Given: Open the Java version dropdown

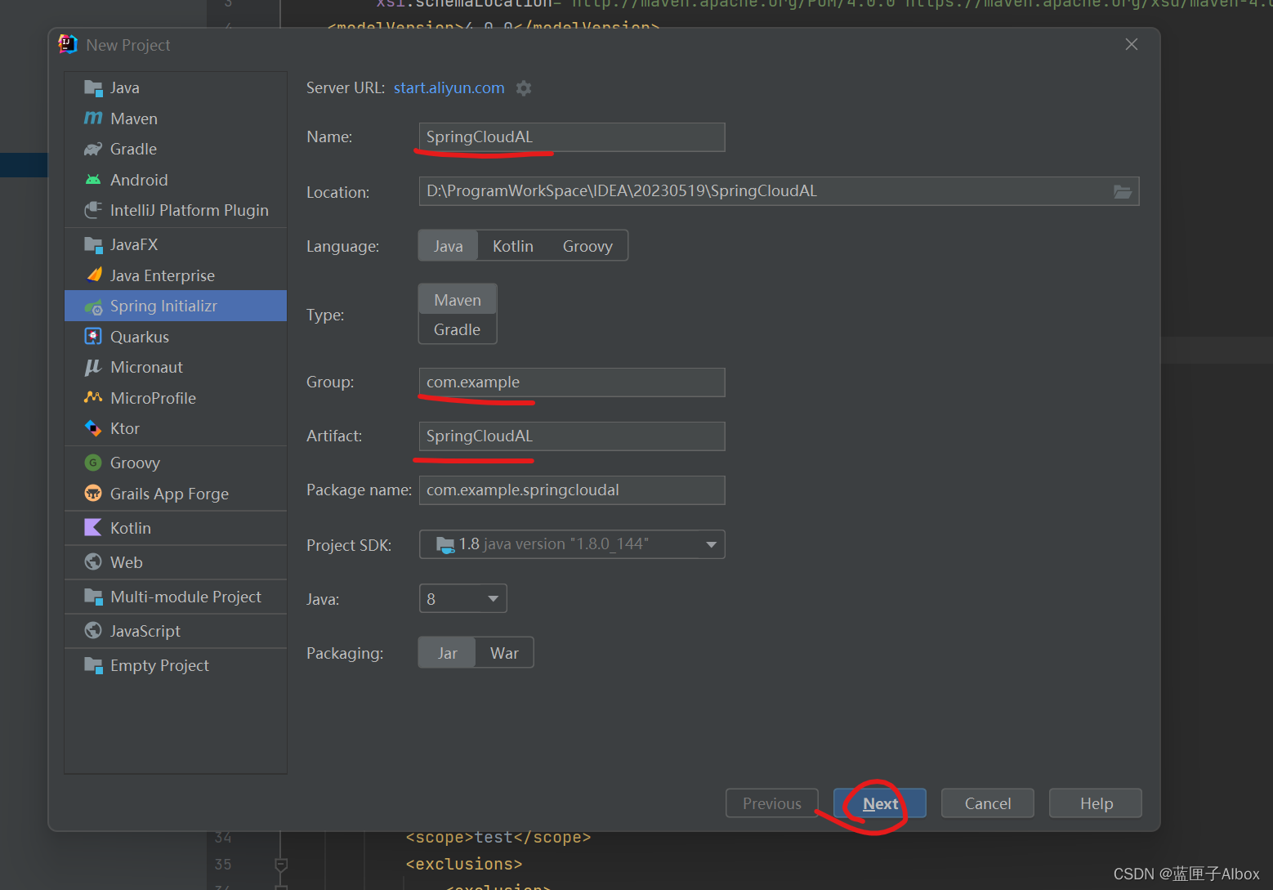Looking at the screenshot, I should pos(462,598).
